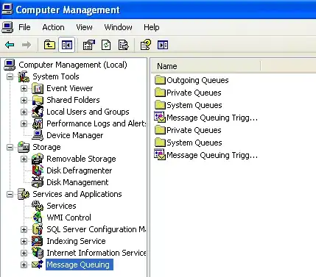Open the File menu
The height and width of the screenshot is (277, 316).
[24, 27]
